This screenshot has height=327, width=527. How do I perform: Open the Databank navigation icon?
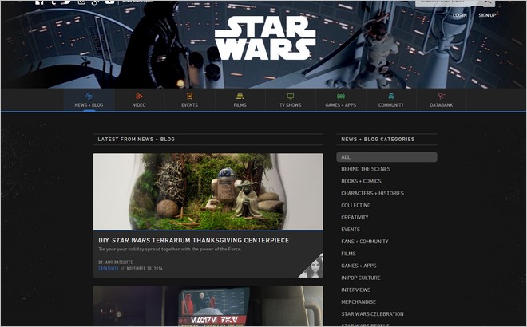point(442,97)
